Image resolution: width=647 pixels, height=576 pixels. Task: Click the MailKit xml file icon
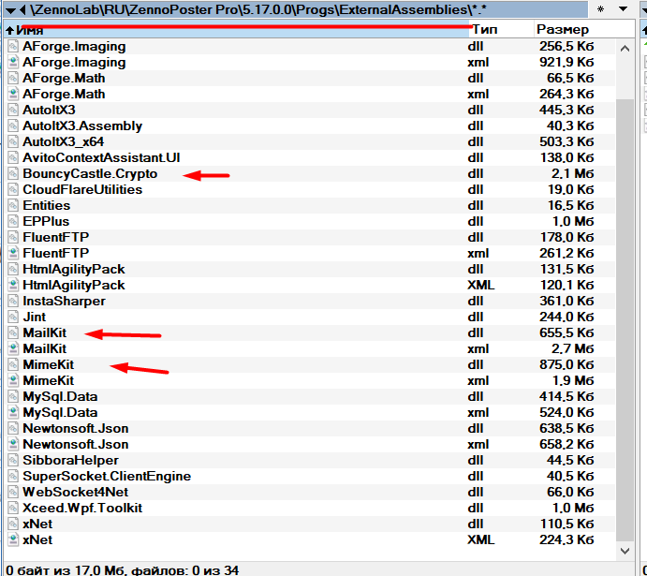(x=13, y=349)
